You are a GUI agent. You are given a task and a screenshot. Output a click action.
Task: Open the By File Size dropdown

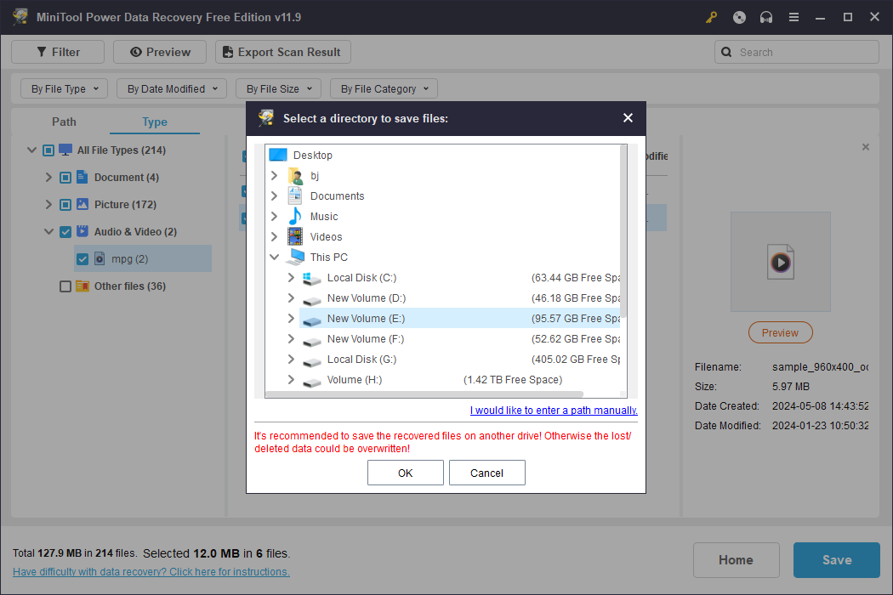pos(278,88)
